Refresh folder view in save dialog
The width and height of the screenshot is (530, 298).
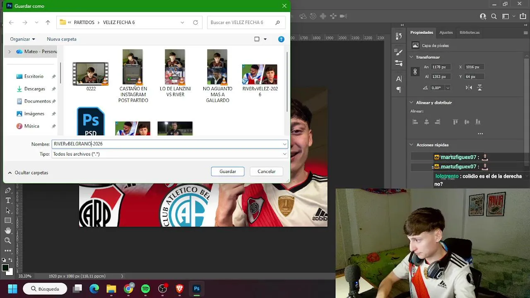pos(195,22)
